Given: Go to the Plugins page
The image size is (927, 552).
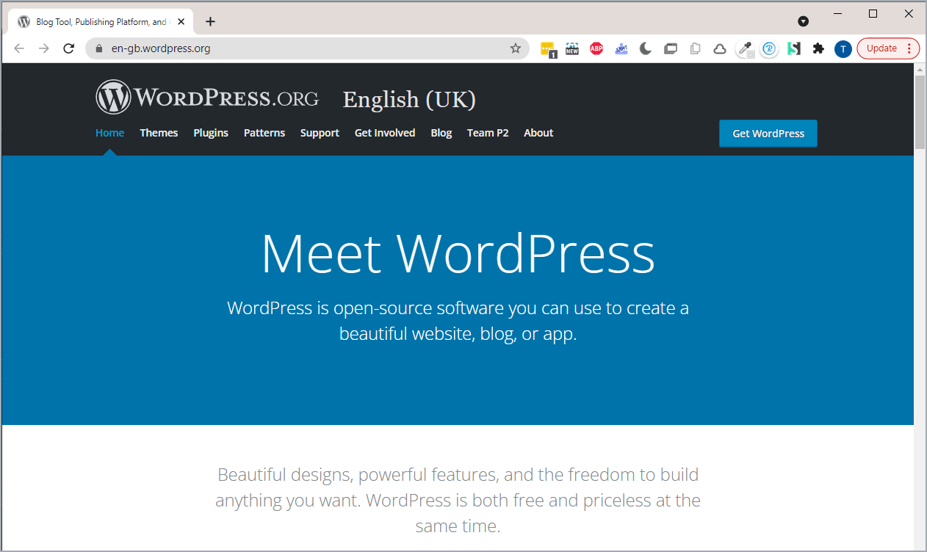Looking at the screenshot, I should (x=211, y=133).
